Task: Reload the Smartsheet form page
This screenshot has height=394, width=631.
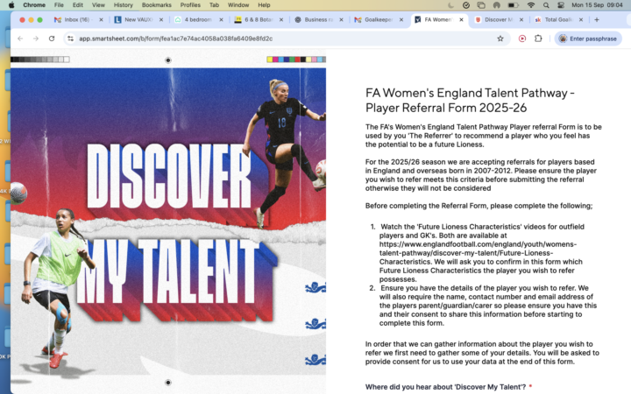Action: pos(52,39)
